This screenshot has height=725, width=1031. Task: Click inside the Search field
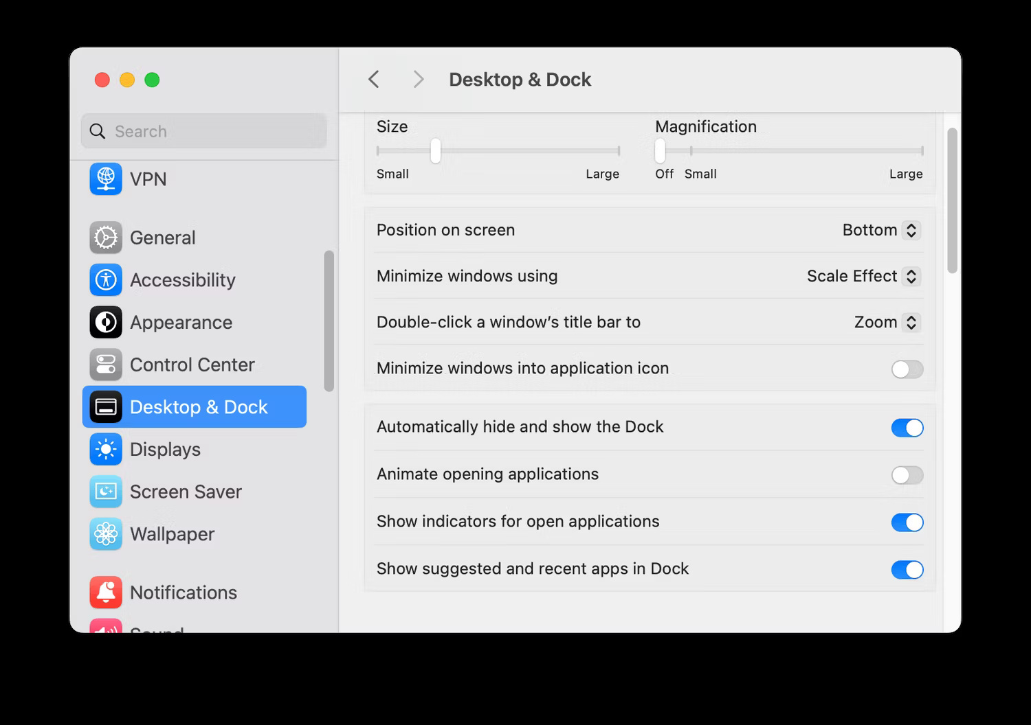(x=203, y=130)
